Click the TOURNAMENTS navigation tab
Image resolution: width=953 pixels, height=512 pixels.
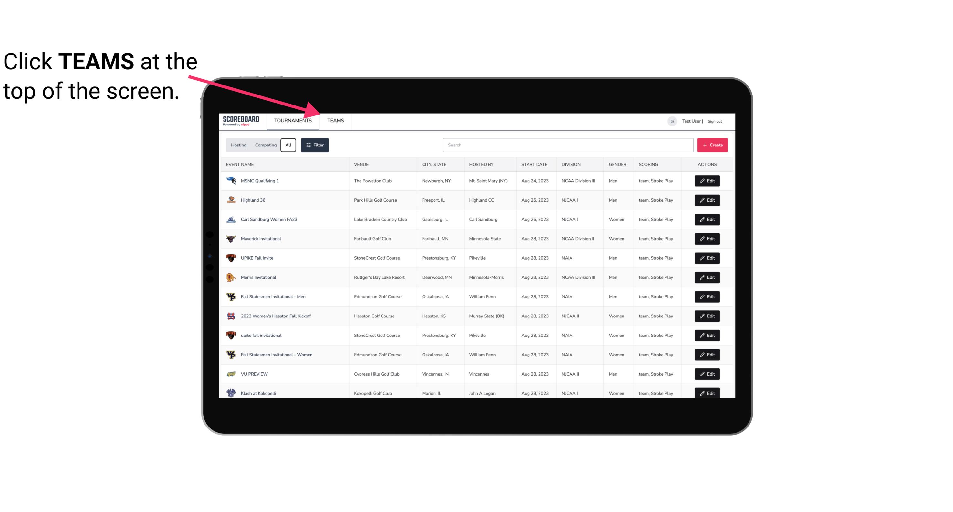click(293, 120)
